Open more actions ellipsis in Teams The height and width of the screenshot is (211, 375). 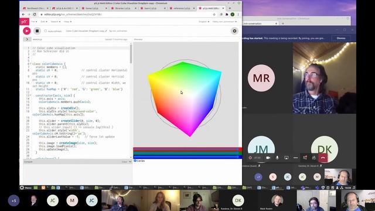click(x=295, y=158)
